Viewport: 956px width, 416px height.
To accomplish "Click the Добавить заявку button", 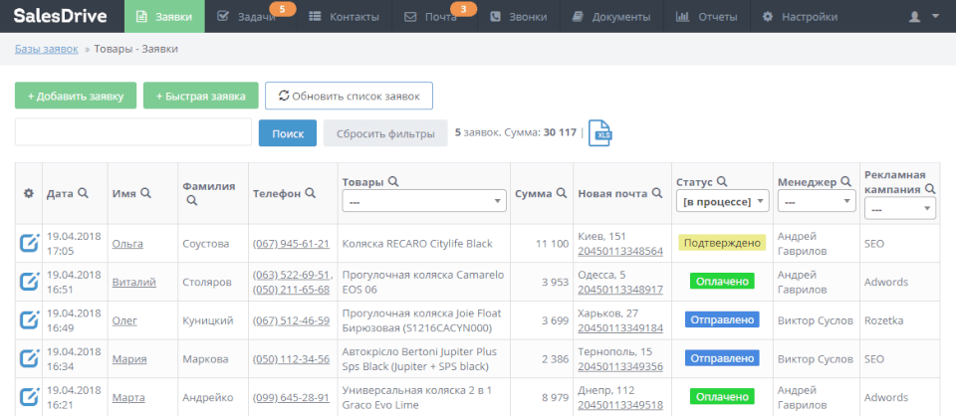I will pyautogui.click(x=76, y=96).
